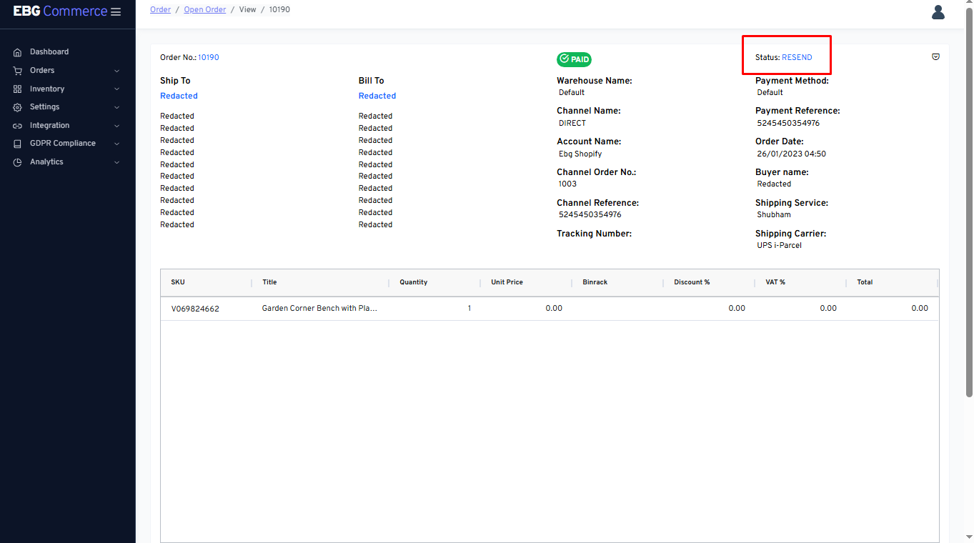Select the Dashboard home icon in sidebar
The height and width of the screenshot is (543, 974).
[18, 51]
